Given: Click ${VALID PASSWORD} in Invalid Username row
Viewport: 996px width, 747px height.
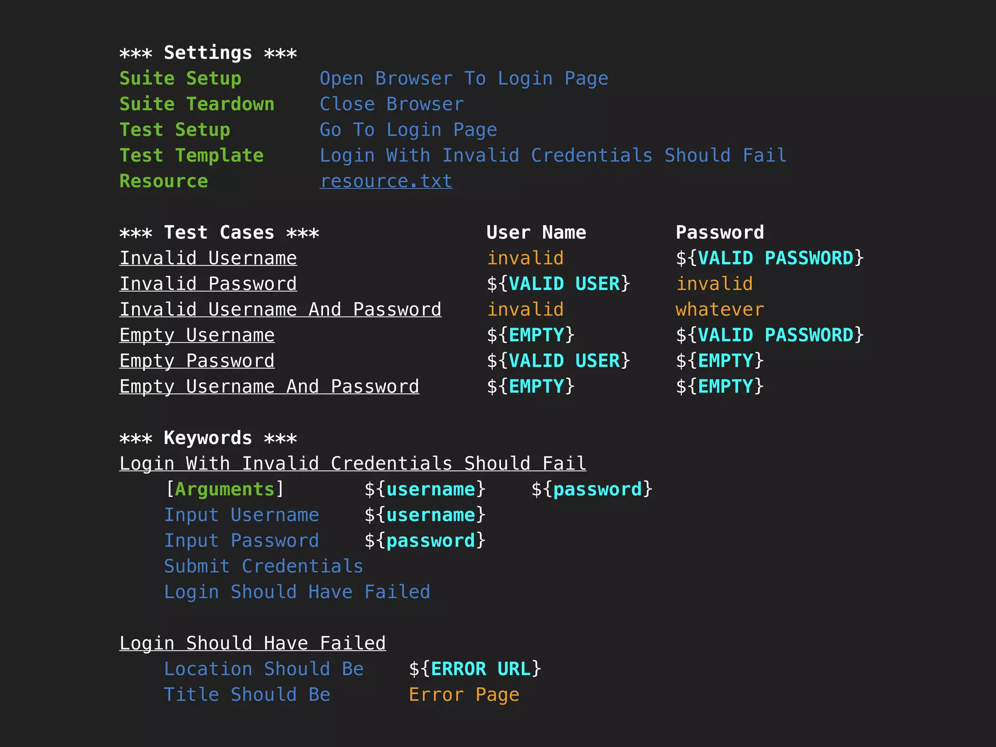Looking at the screenshot, I should pyautogui.click(x=770, y=258).
